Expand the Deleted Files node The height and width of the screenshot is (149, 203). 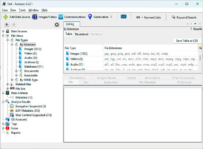pyautogui.click(x=8, y=84)
